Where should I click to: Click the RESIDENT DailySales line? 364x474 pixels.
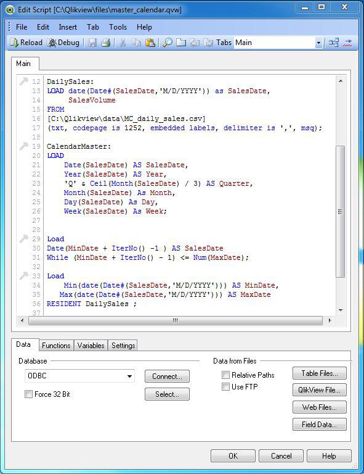tap(92, 304)
